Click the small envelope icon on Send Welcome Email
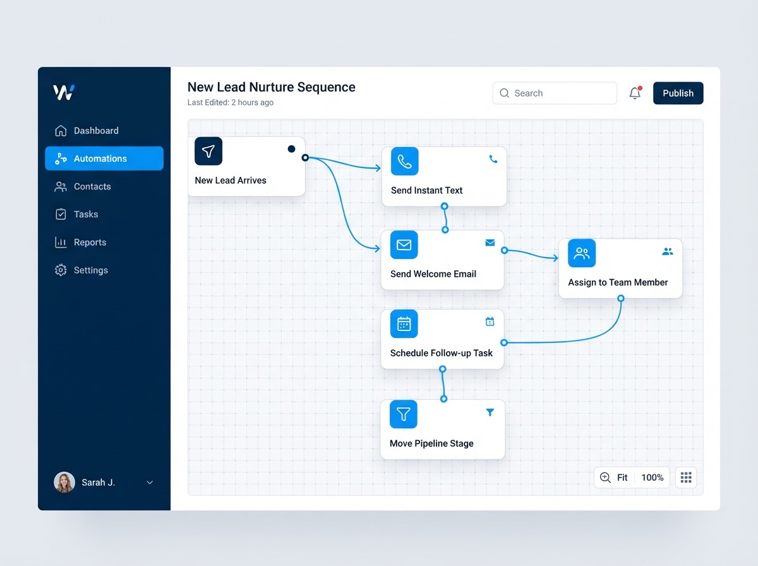 [490, 243]
